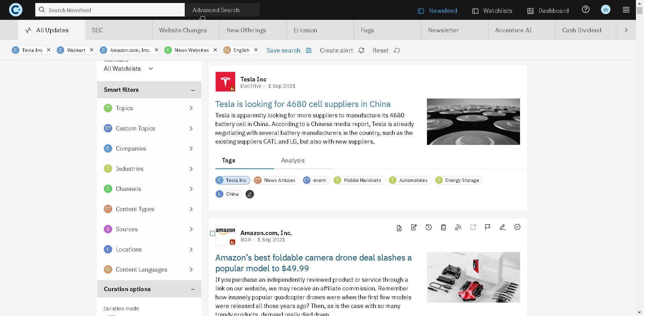Click the Amazon logo thumbnail
This screenshot has width=645, height=316.
click(x=225, y=235)
